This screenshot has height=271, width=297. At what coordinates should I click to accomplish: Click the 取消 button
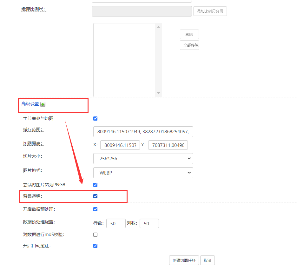click(x=208, y=261)
